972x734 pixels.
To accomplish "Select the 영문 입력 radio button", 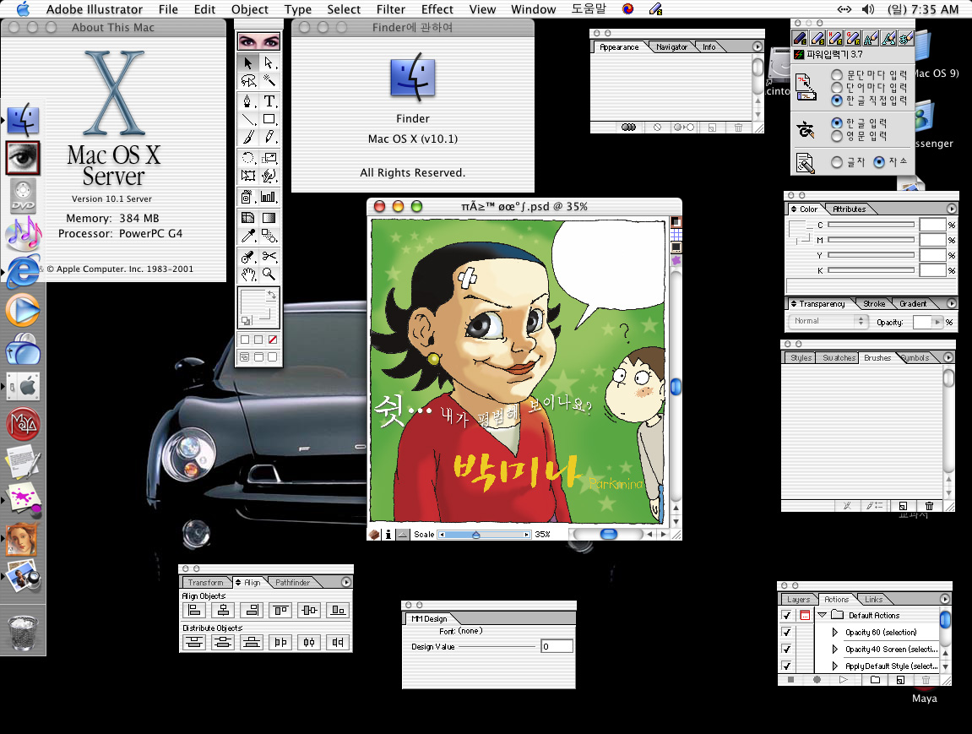I will [x=837, y=136].
